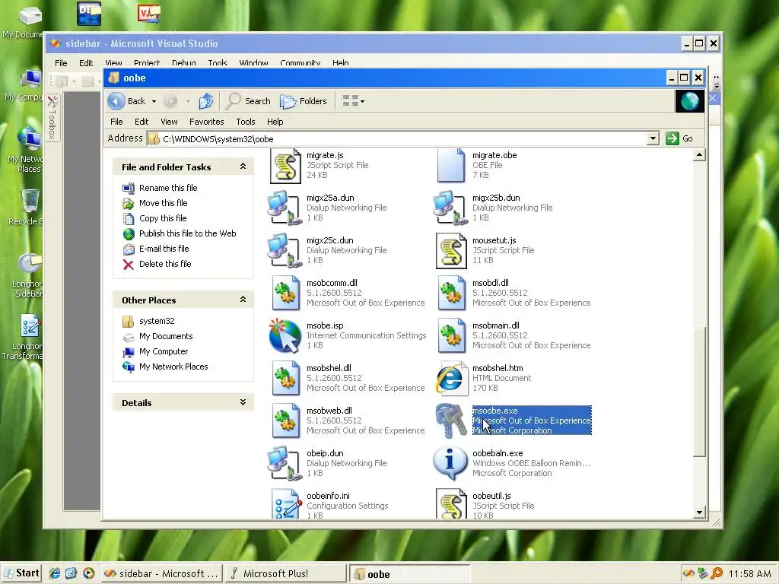Click Move this file link
The height and width of the screenshot is (584, 779).
[163, 203]
